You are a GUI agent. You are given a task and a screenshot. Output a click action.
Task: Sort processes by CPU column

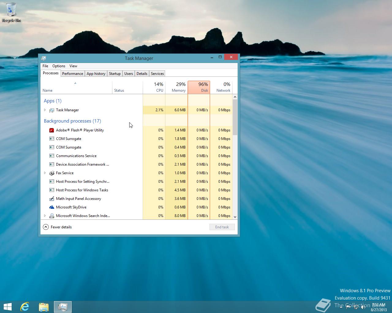point(154,87)
